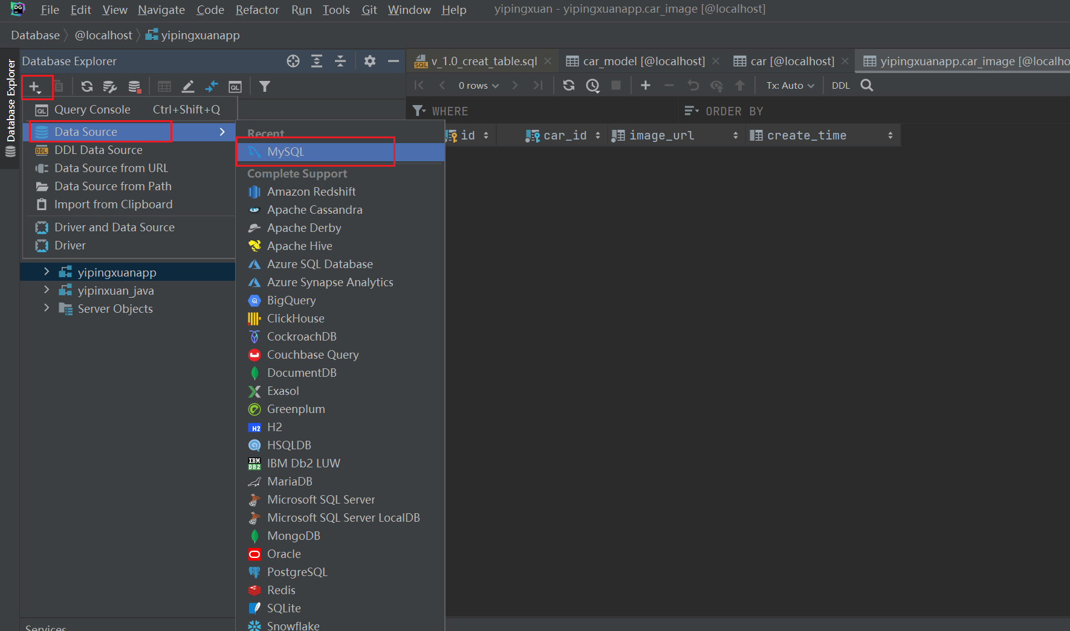The width and height of the screenshot is (1070, 631).
Task: Reload the car_image table data
Action: click(569, 85)
